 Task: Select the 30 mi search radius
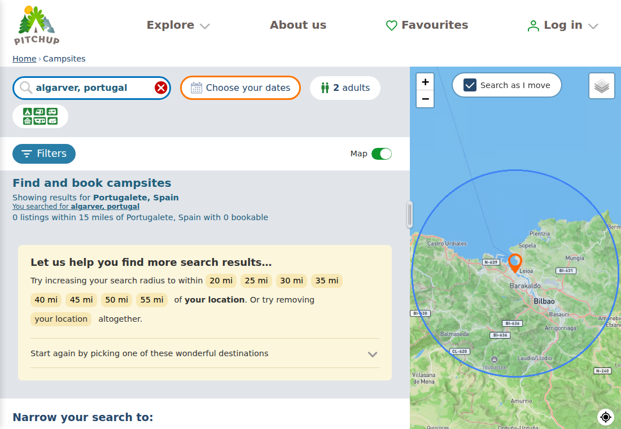click(291, 281)
